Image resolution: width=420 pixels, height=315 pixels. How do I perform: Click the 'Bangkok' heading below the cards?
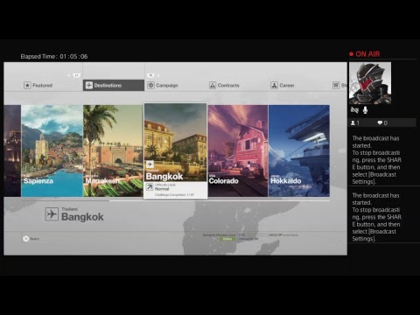82,217
